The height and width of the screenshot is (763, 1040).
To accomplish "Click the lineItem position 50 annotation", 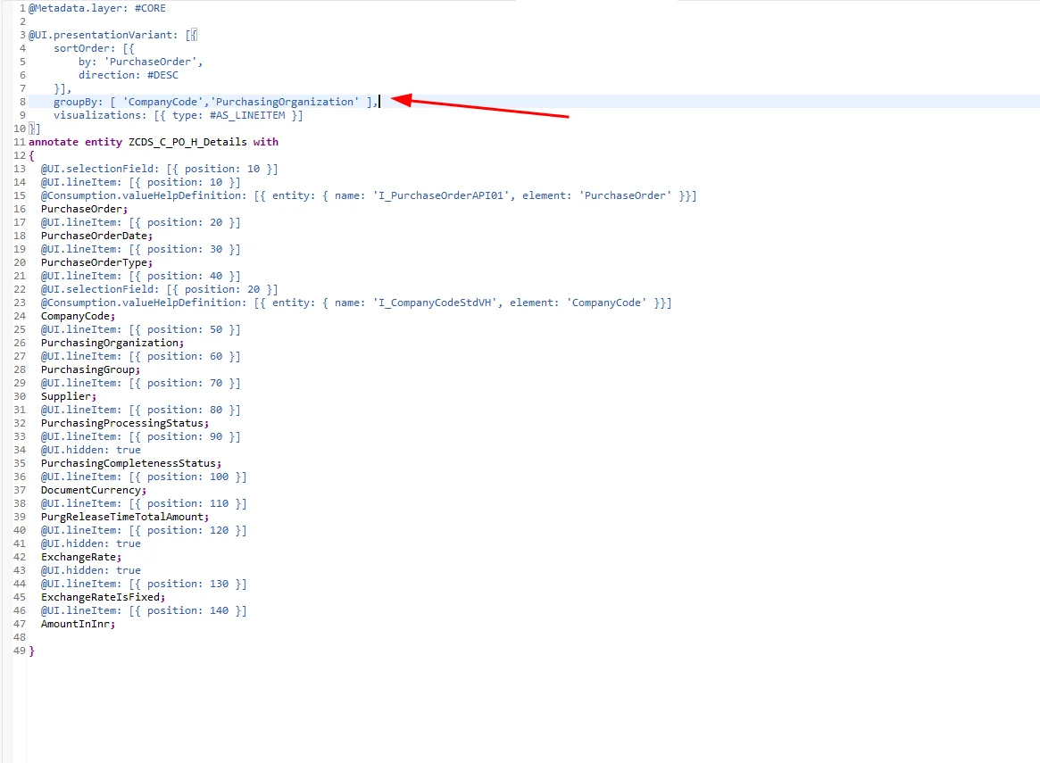I will pyautogui.click(x=141, y=329).
